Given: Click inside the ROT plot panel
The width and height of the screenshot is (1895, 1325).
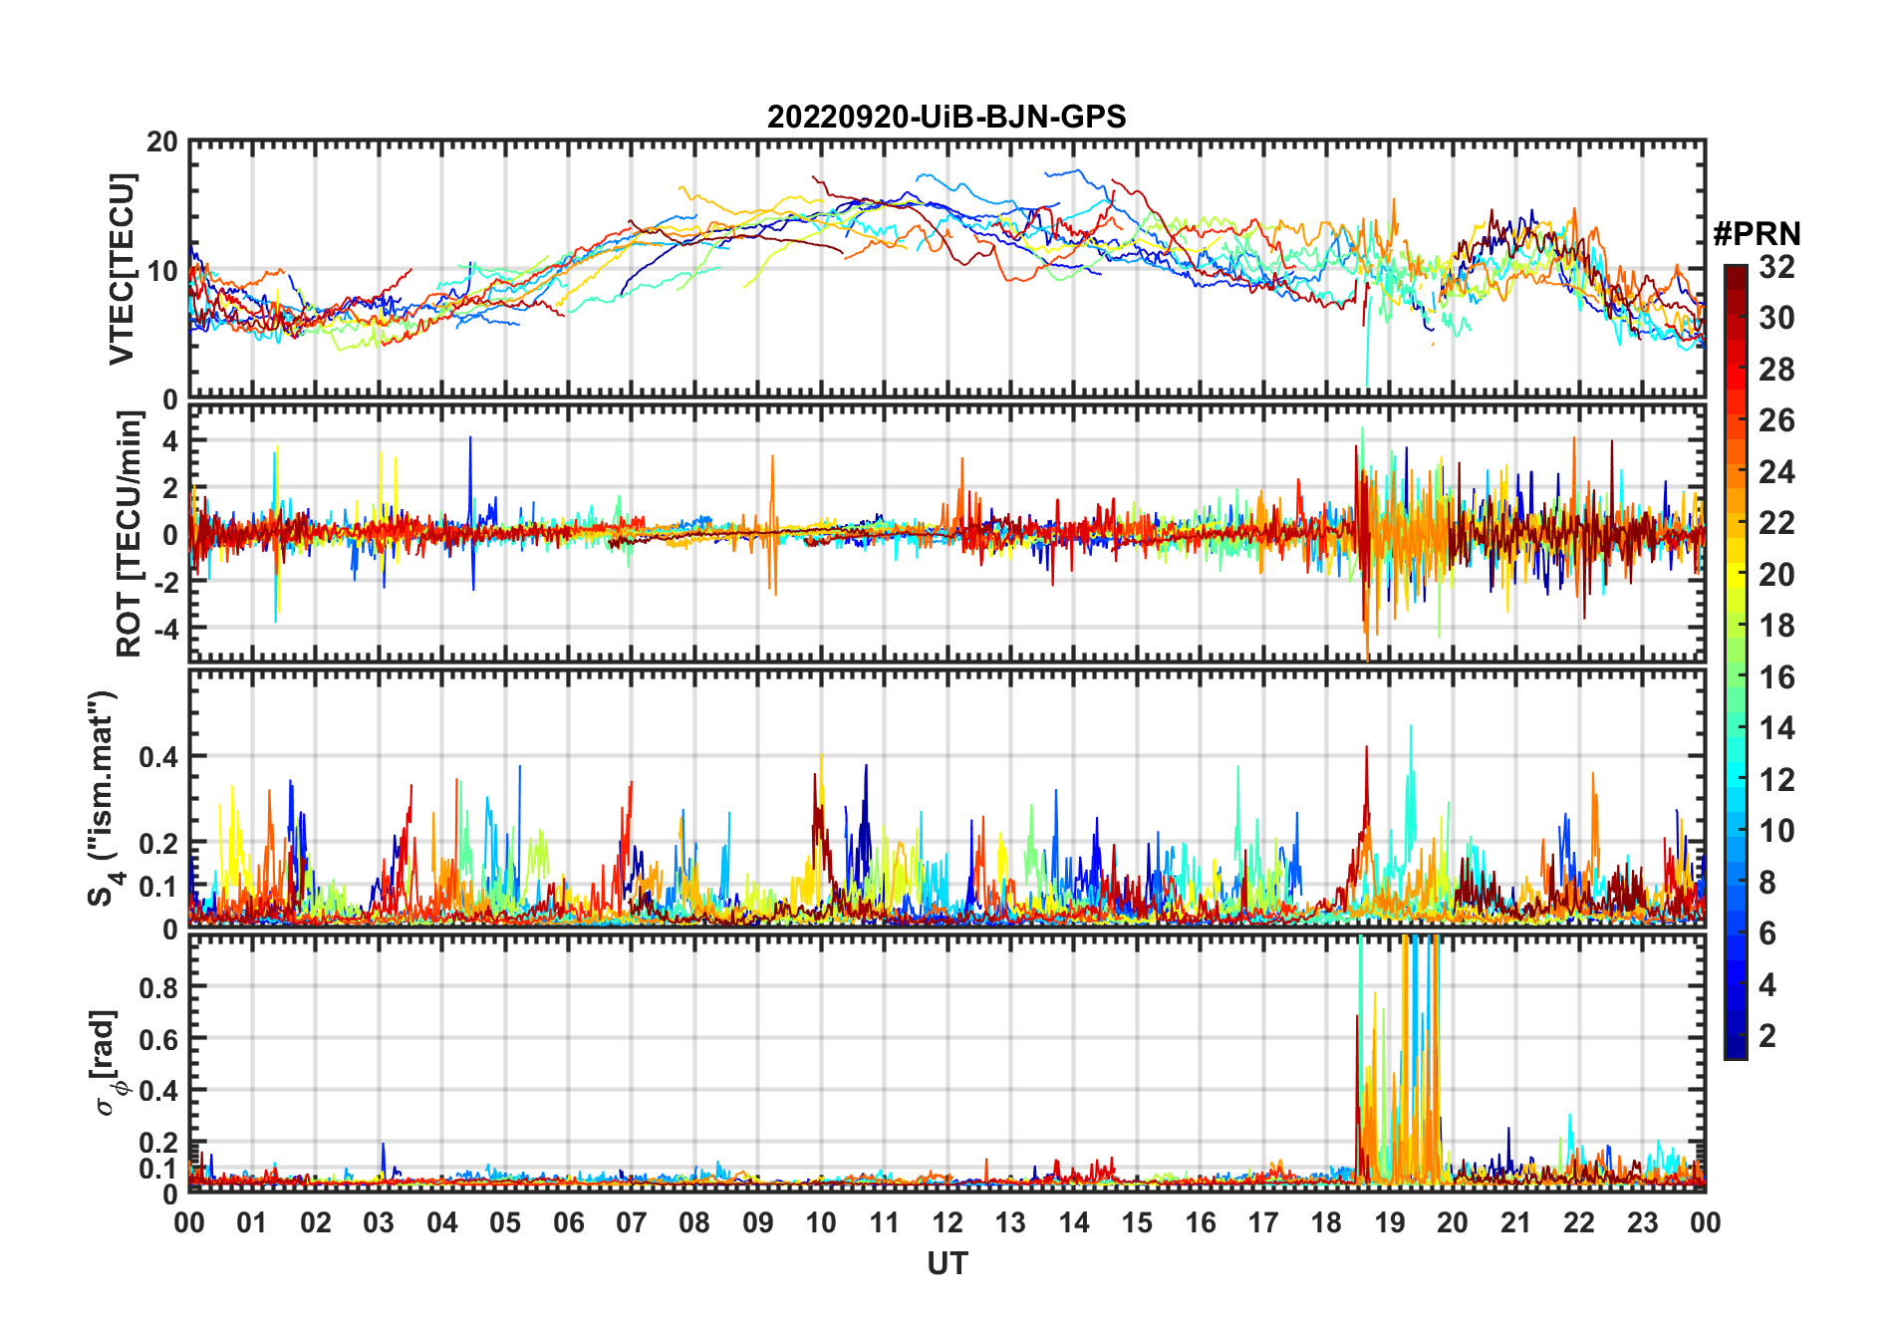Looking at the screenshot, I should tap(947, 532).
